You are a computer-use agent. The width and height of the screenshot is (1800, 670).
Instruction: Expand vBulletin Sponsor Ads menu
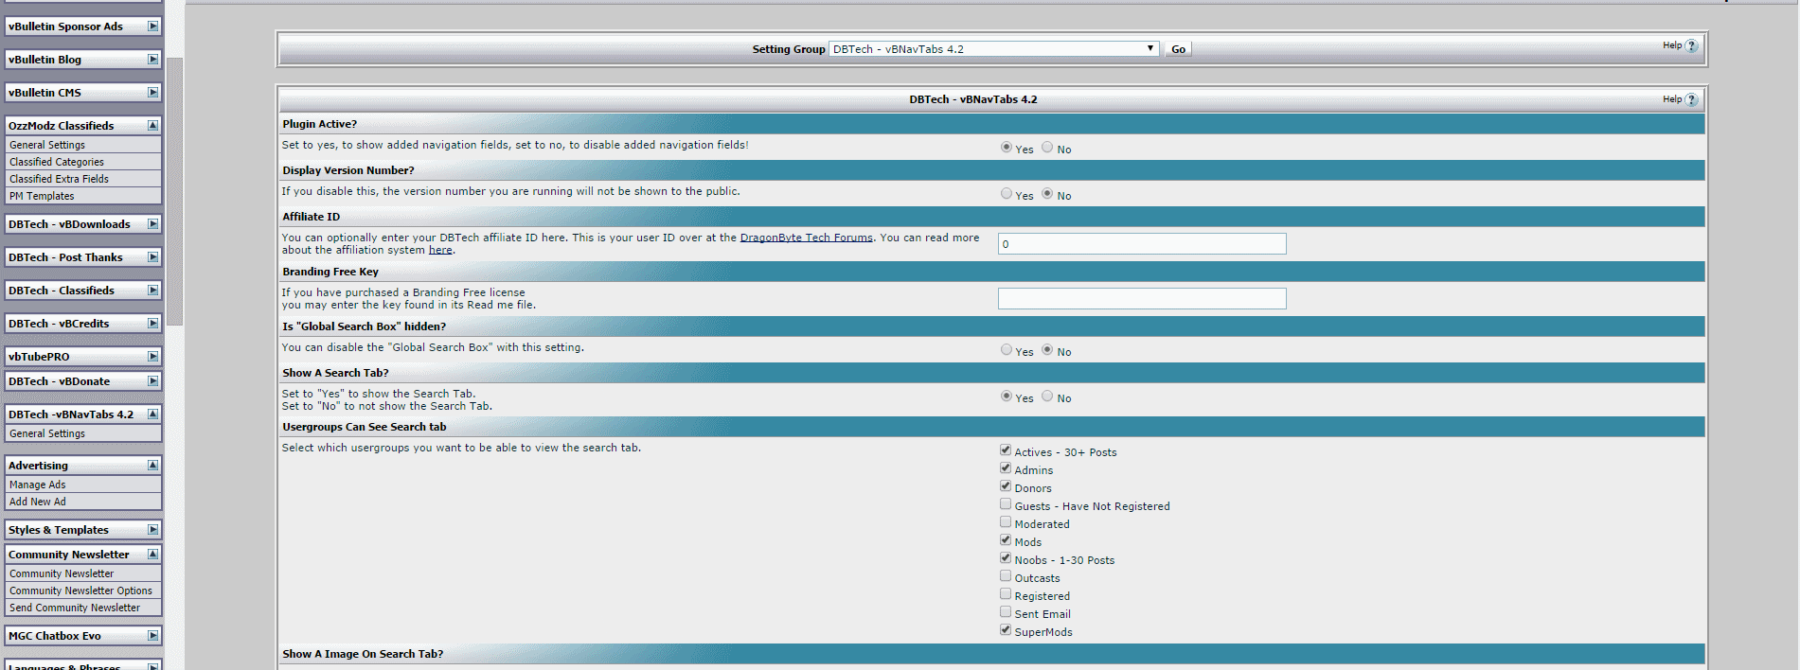(152, 26)
